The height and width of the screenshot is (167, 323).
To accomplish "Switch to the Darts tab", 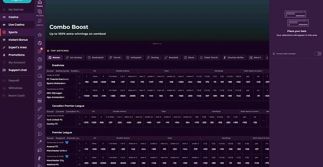I will click(x=189, y=58).
